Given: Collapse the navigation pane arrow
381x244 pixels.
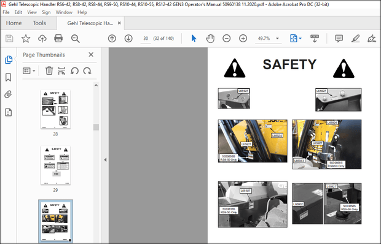Looking at the screenshot, I should click(105, 159).
